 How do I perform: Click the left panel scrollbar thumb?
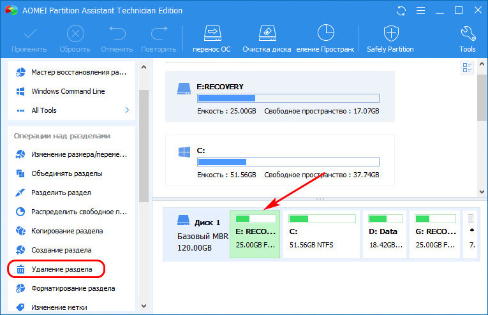[144, 146]
